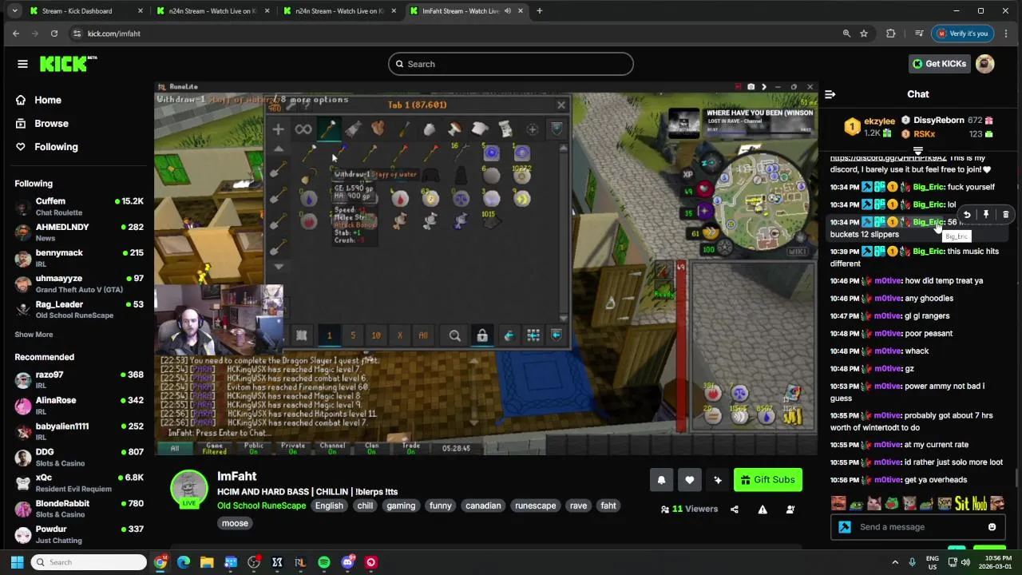
Task: Show hidden system tray icons
Action: click(895, 562)
